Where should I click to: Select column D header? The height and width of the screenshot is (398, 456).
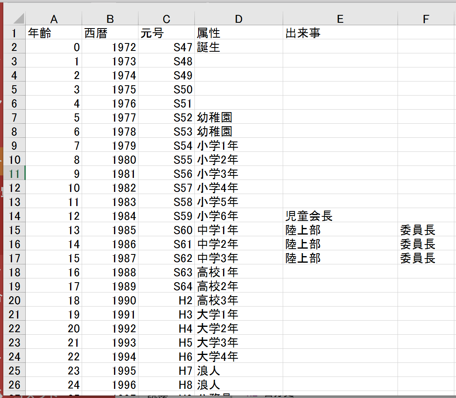239,19
